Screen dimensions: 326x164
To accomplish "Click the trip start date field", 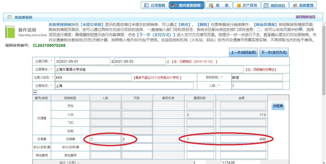I will (84, 61).
